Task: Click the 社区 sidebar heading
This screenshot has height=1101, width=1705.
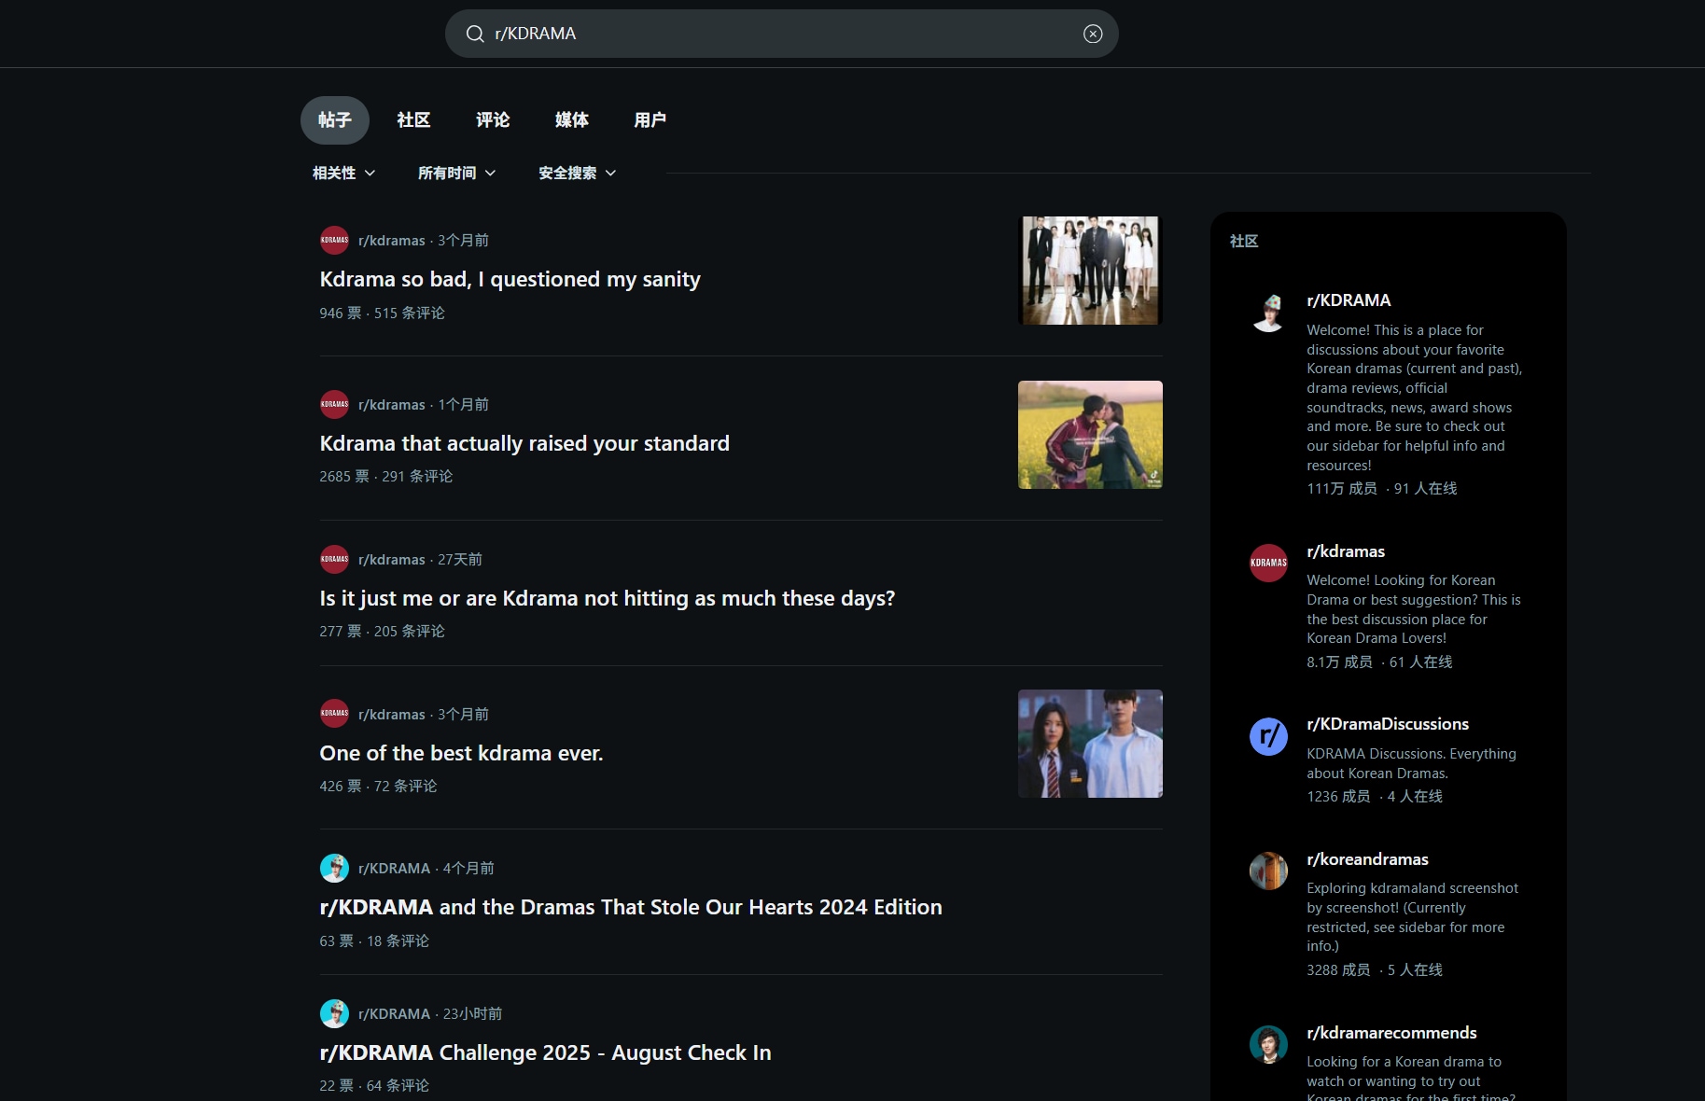Action: click(x=1244, y=242)
